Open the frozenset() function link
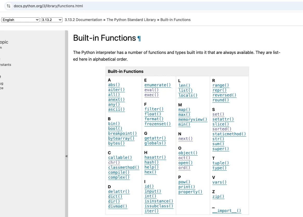 (x=158, y=124)
